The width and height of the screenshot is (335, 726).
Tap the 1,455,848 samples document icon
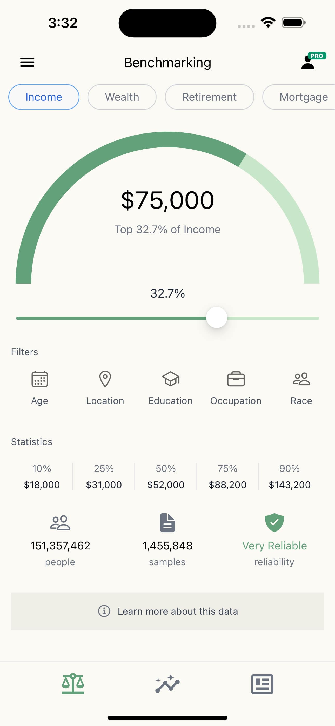(x=167, y=522)
